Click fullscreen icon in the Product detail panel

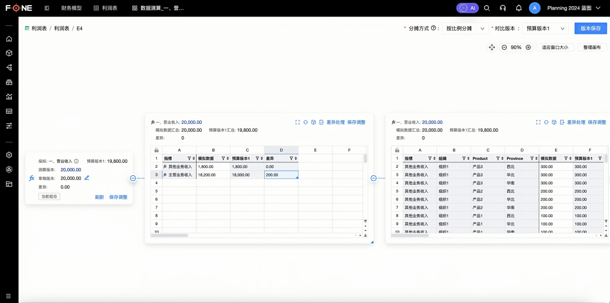tap(538, 122)
